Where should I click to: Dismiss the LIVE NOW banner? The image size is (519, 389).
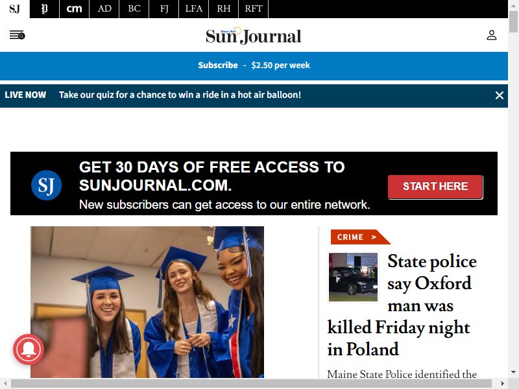coord(499,95)
